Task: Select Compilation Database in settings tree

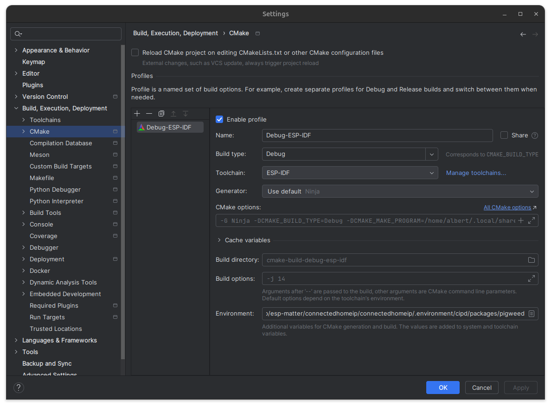Action: [x=61, y=143]
